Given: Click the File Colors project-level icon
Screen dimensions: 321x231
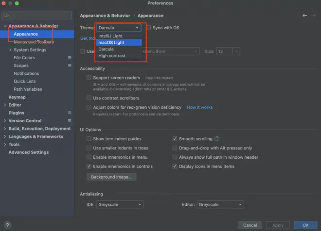Looking at the screenshot, I should coord(70,58).
